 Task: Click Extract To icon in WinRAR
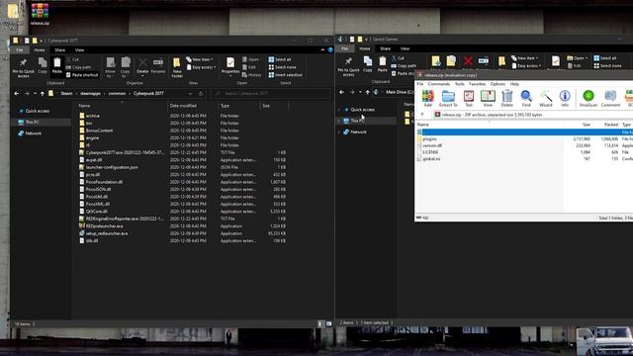[x=448, y=98]
